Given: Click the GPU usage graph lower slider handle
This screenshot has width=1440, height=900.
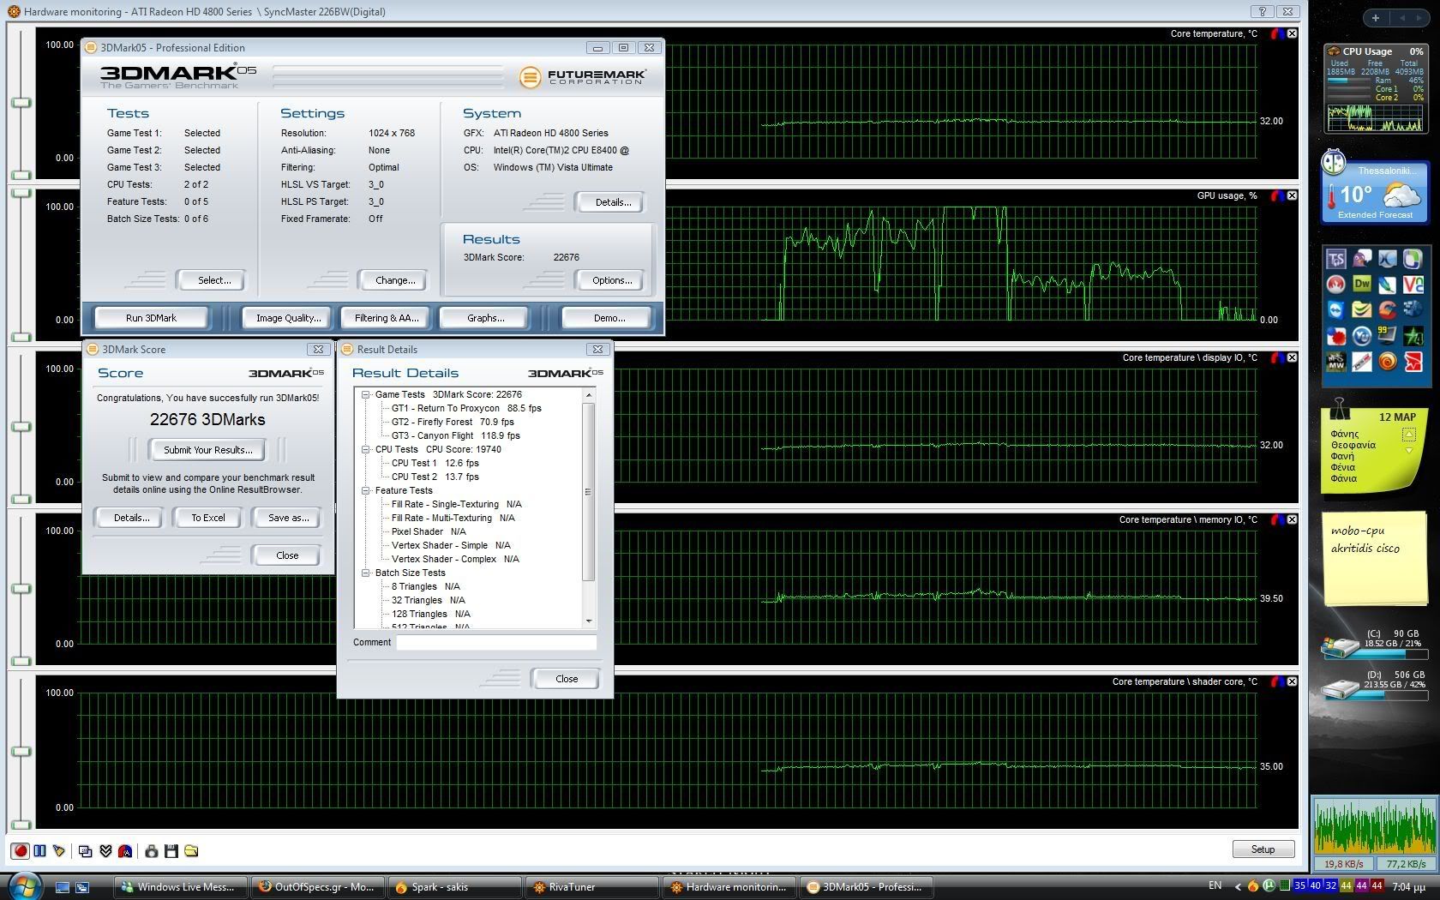Looking at the screenshot, I should 21,337.
